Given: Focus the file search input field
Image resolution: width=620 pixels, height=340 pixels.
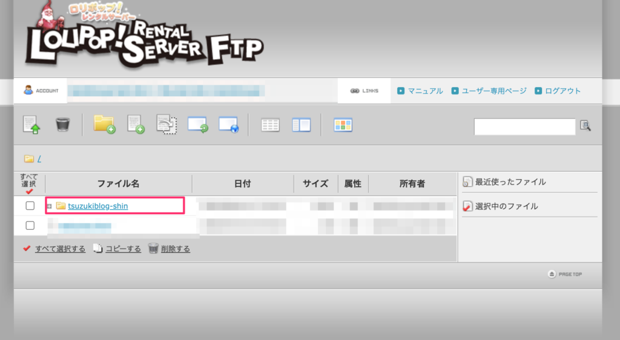Looking at the screenshot, I should [525, 127].
